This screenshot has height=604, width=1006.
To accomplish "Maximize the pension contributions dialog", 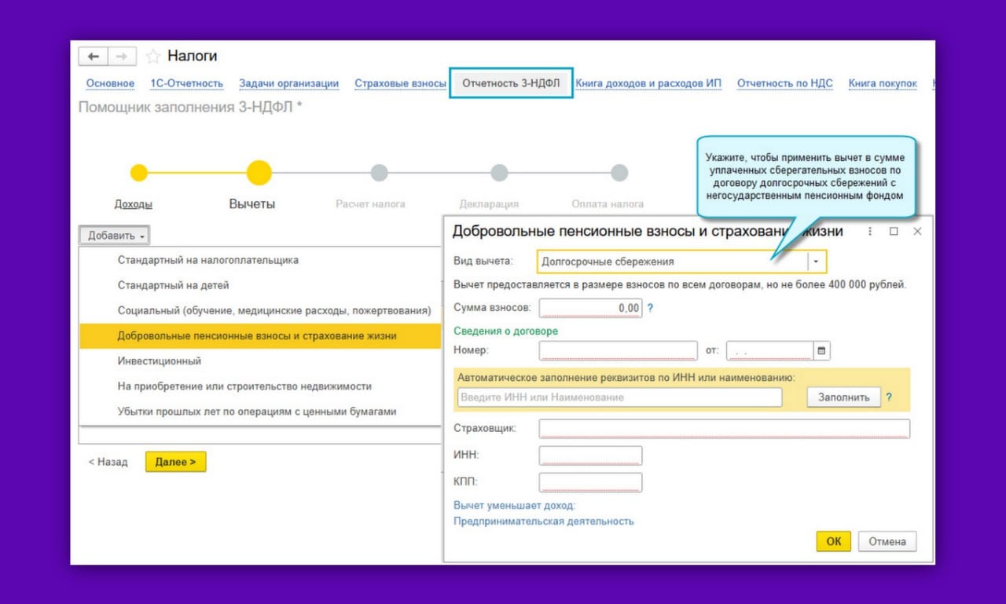I will pos(894,232).
